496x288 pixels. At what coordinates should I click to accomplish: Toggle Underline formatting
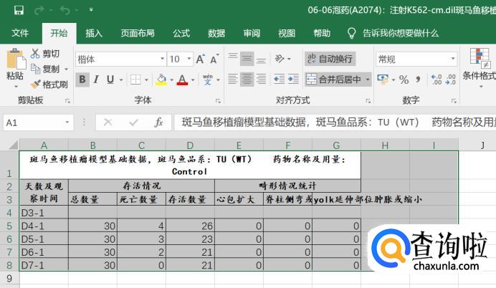[x=110, y=79]
